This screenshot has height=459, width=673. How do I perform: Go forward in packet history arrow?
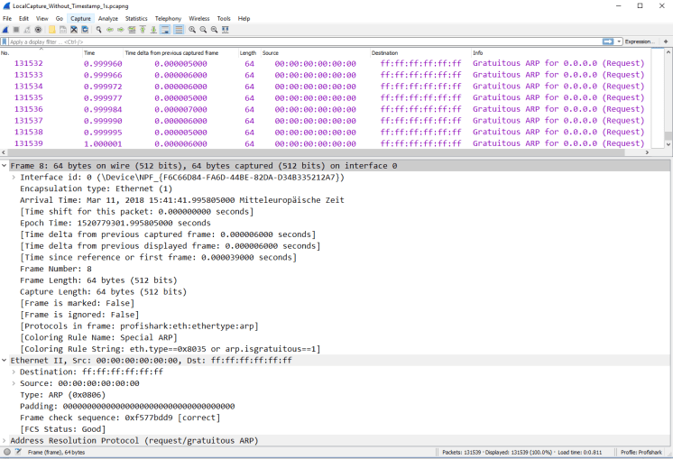click(121, 30)
